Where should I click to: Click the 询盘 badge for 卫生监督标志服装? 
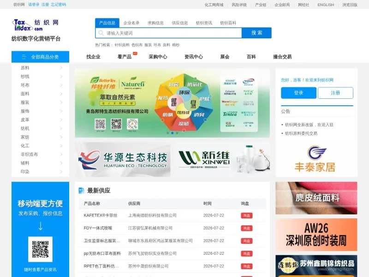click(247, 241)
